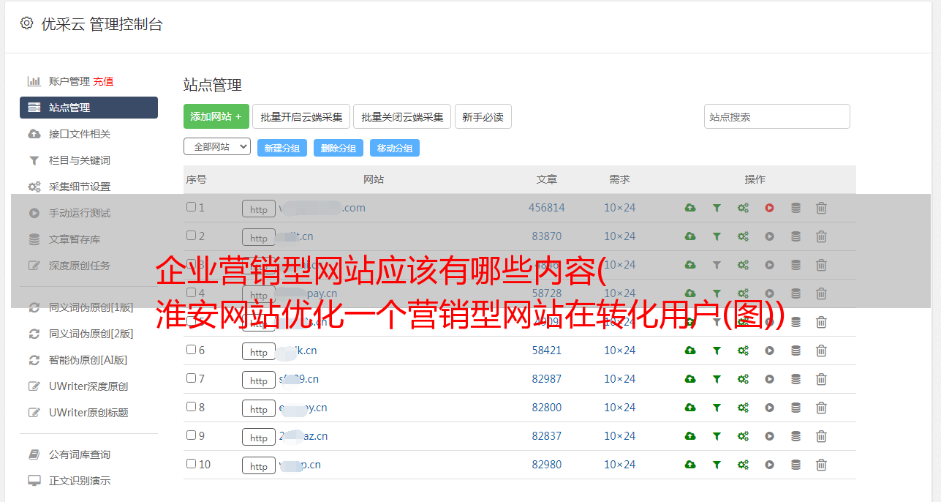Click the green 添加网站 + button
Viewport: 941px width, 502px height.
click(x=216, y=116)
